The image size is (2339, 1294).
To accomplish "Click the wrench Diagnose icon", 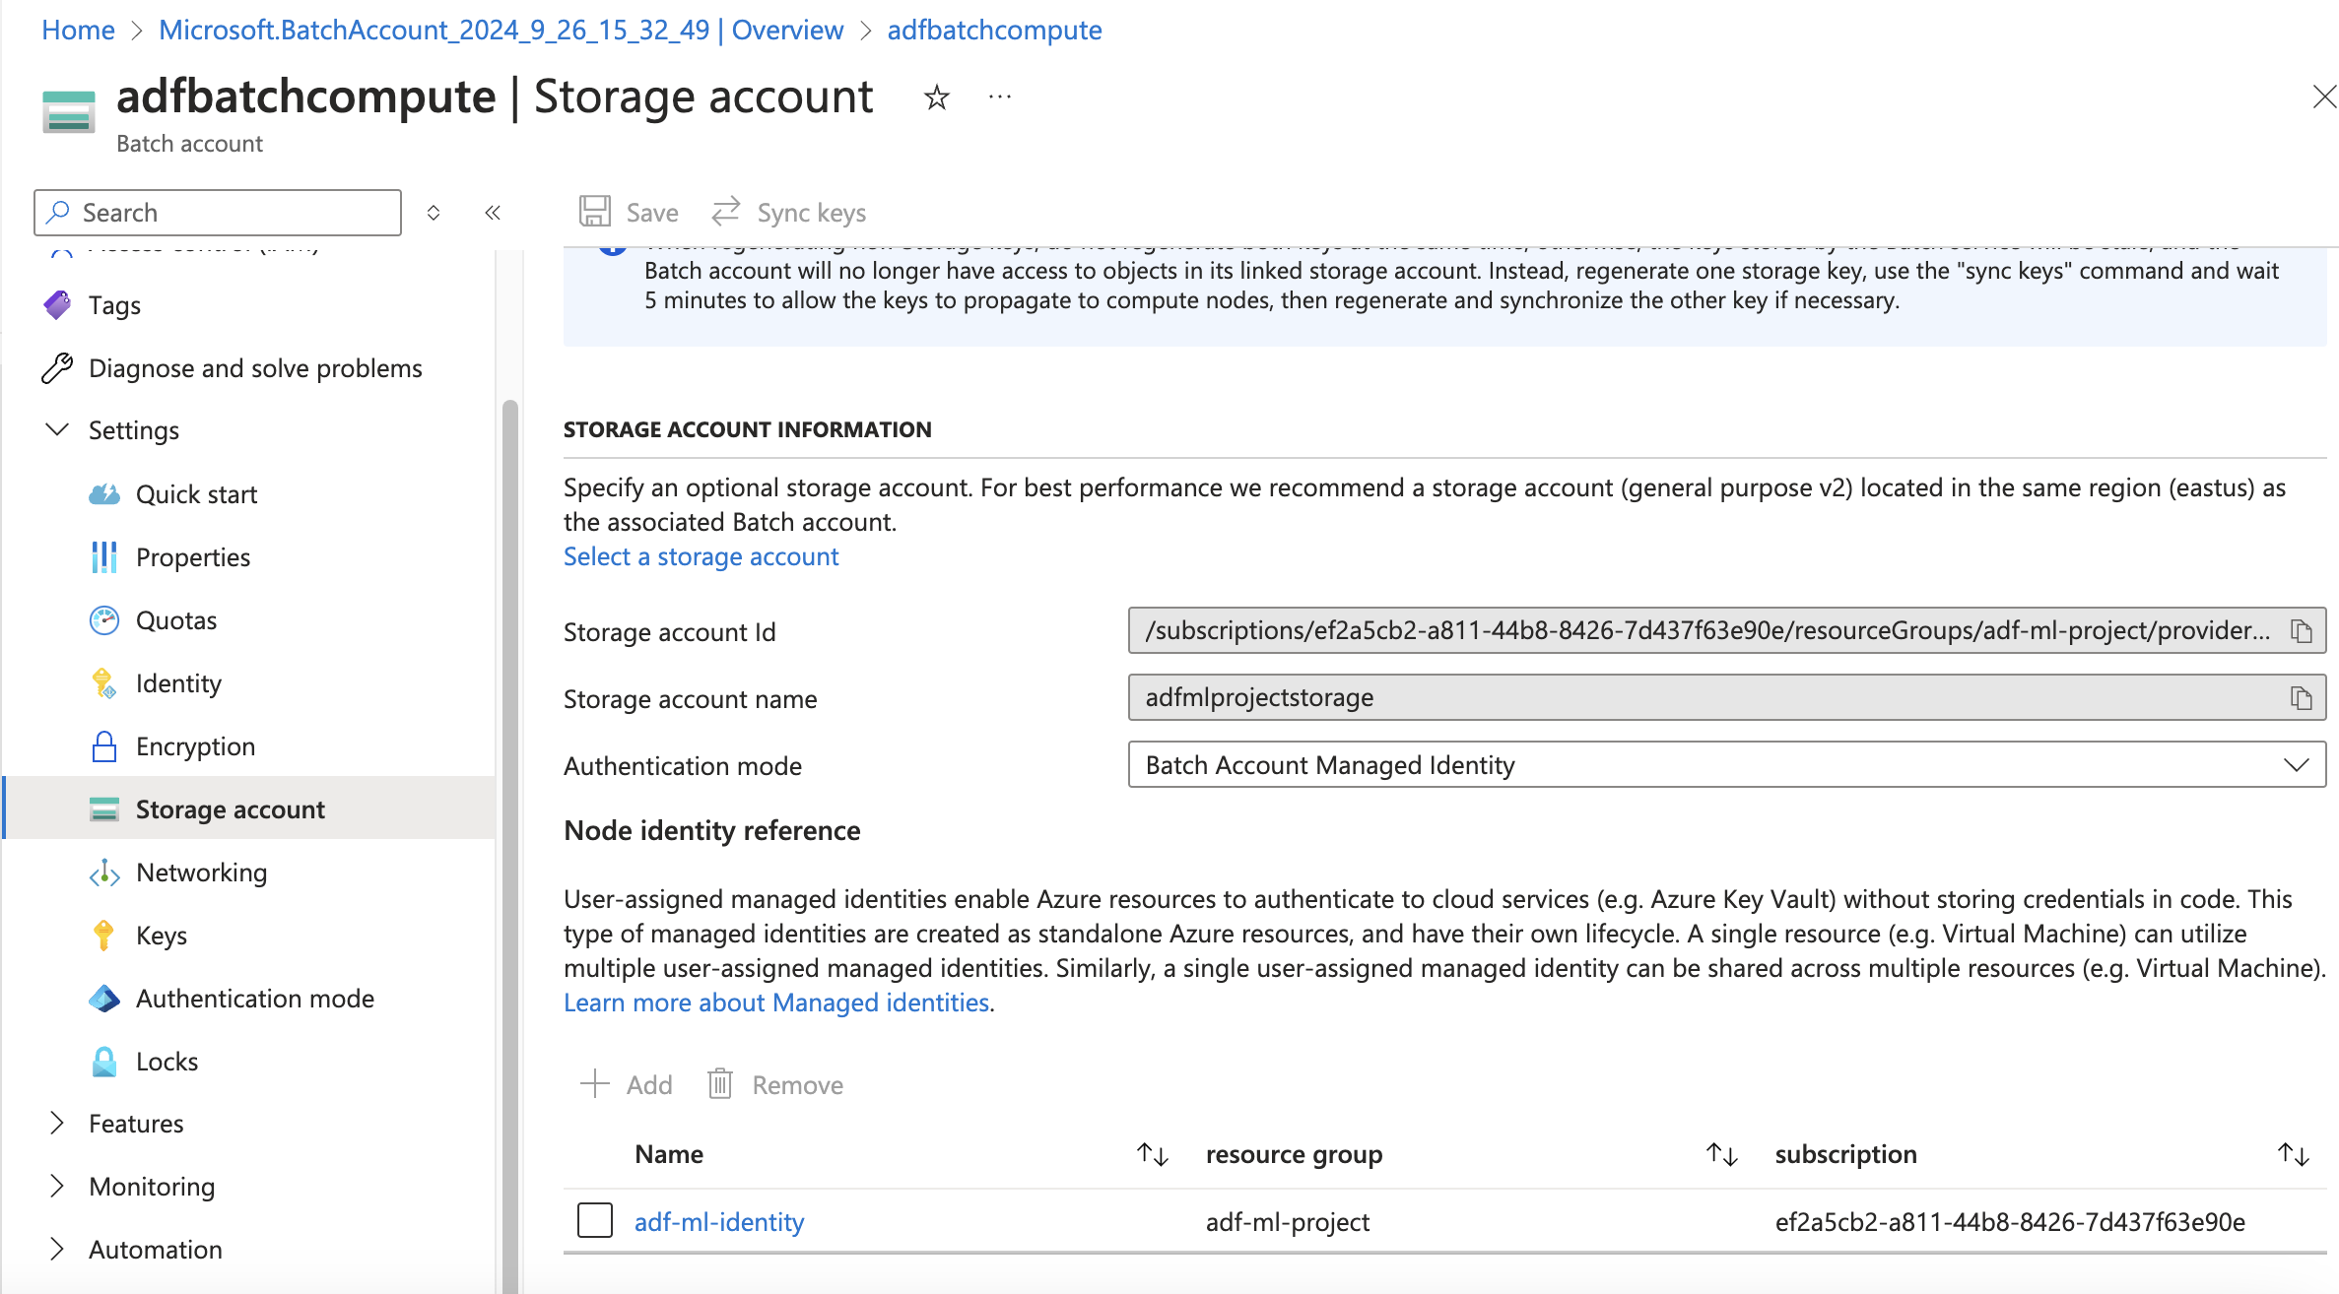I will click(x=57, y=368).
